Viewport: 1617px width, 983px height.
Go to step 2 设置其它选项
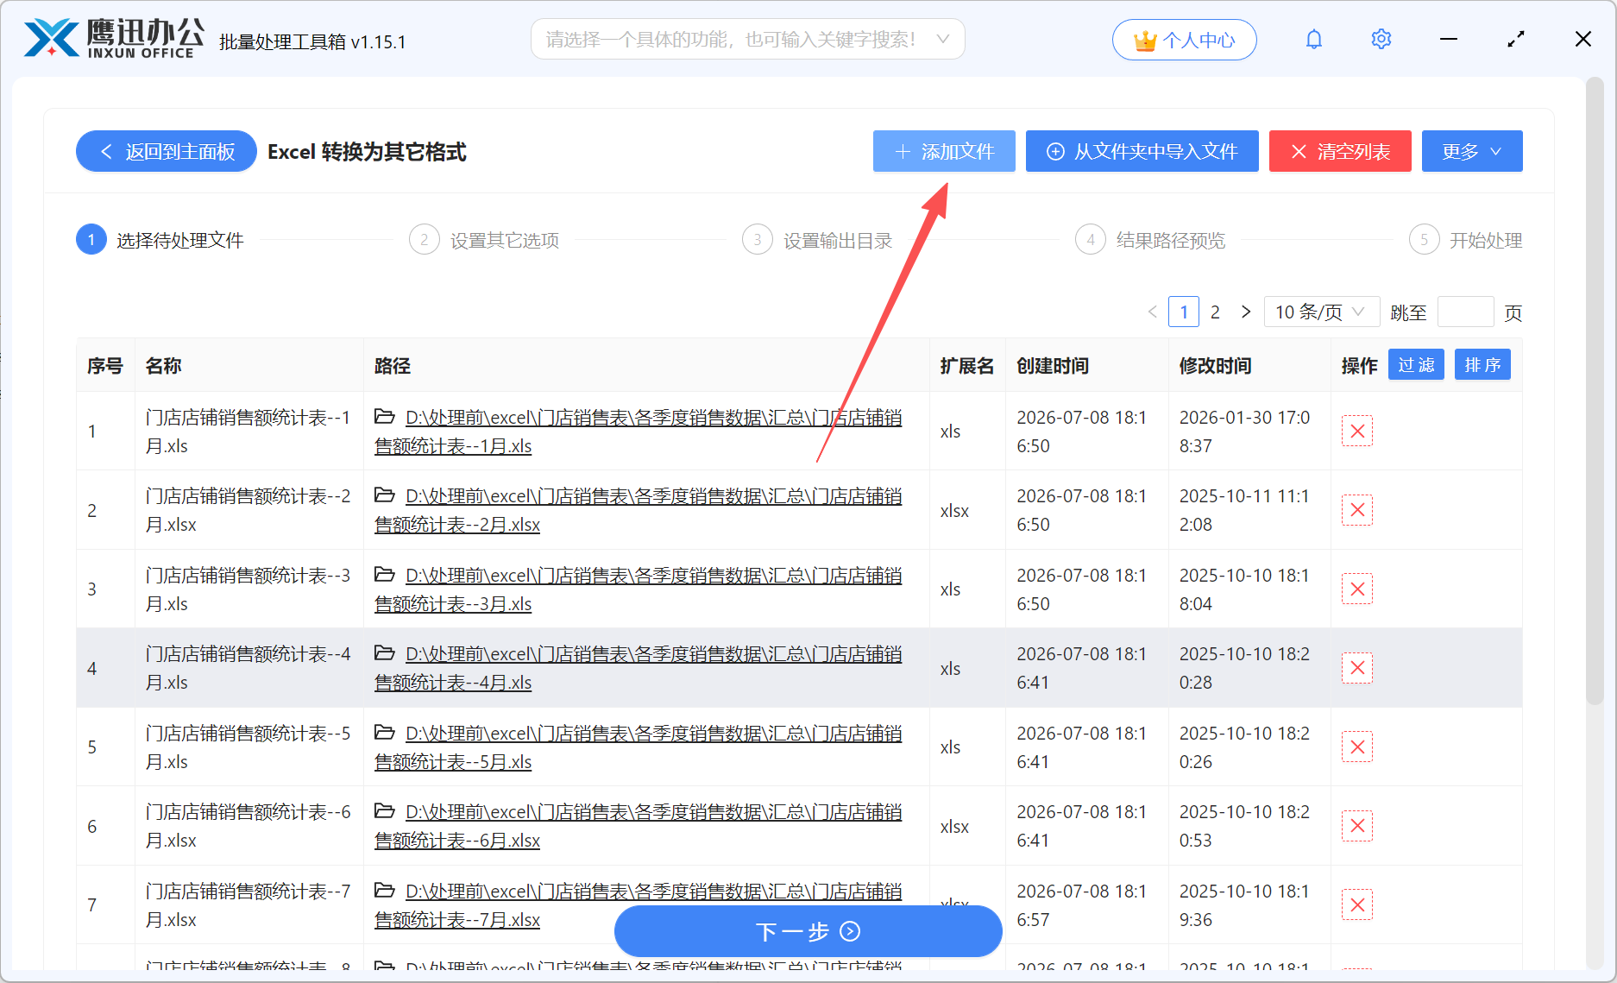(x=484, y=240)
